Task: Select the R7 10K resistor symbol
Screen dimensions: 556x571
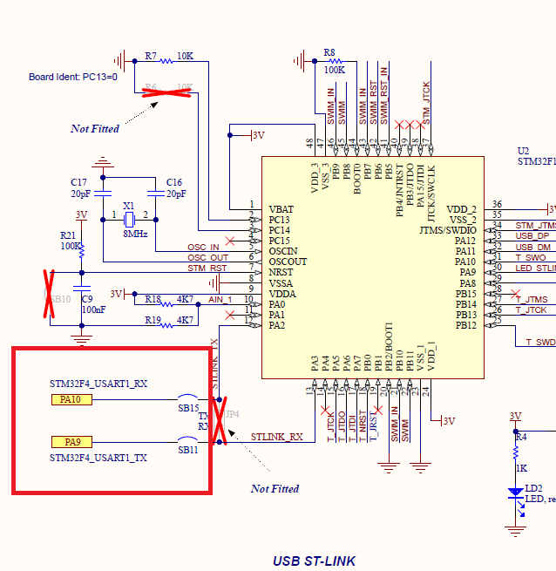Action: (x=166, y=61)
